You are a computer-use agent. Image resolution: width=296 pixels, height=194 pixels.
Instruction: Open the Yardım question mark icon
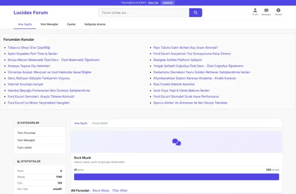click(x=278, y=12)
